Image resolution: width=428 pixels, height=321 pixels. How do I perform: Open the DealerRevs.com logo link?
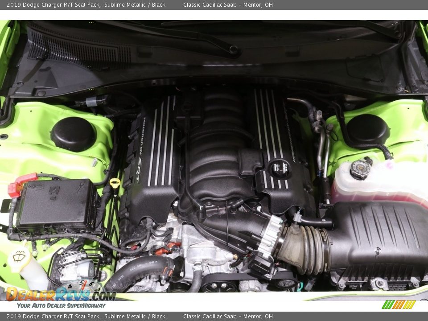pyautogui.click(x=60, y=294)
